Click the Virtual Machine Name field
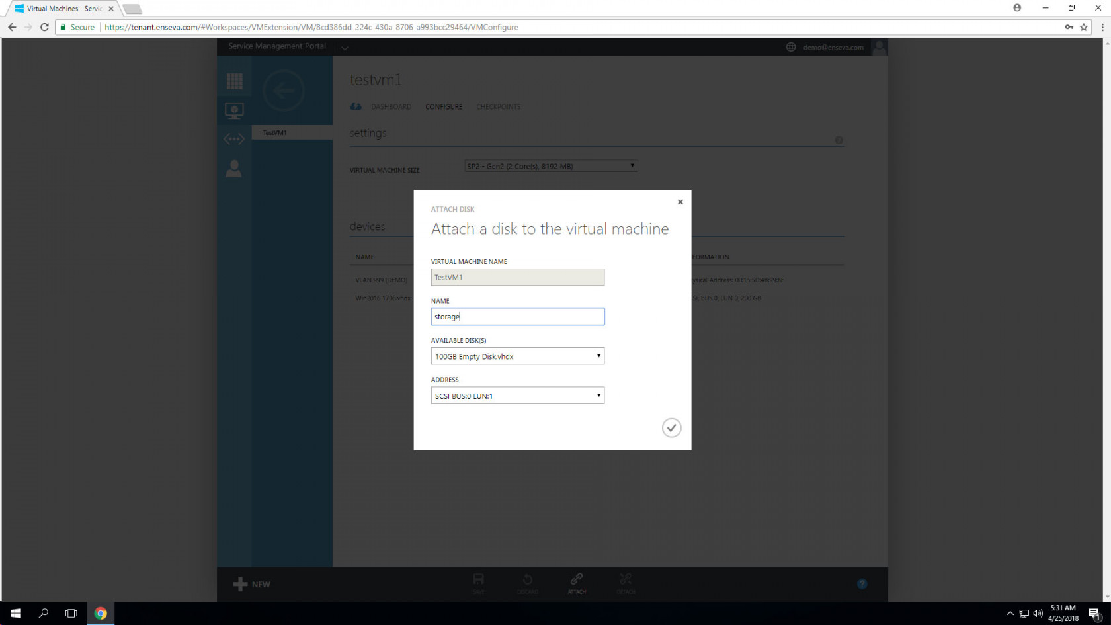1111x625 pixels. click(517, 277)
